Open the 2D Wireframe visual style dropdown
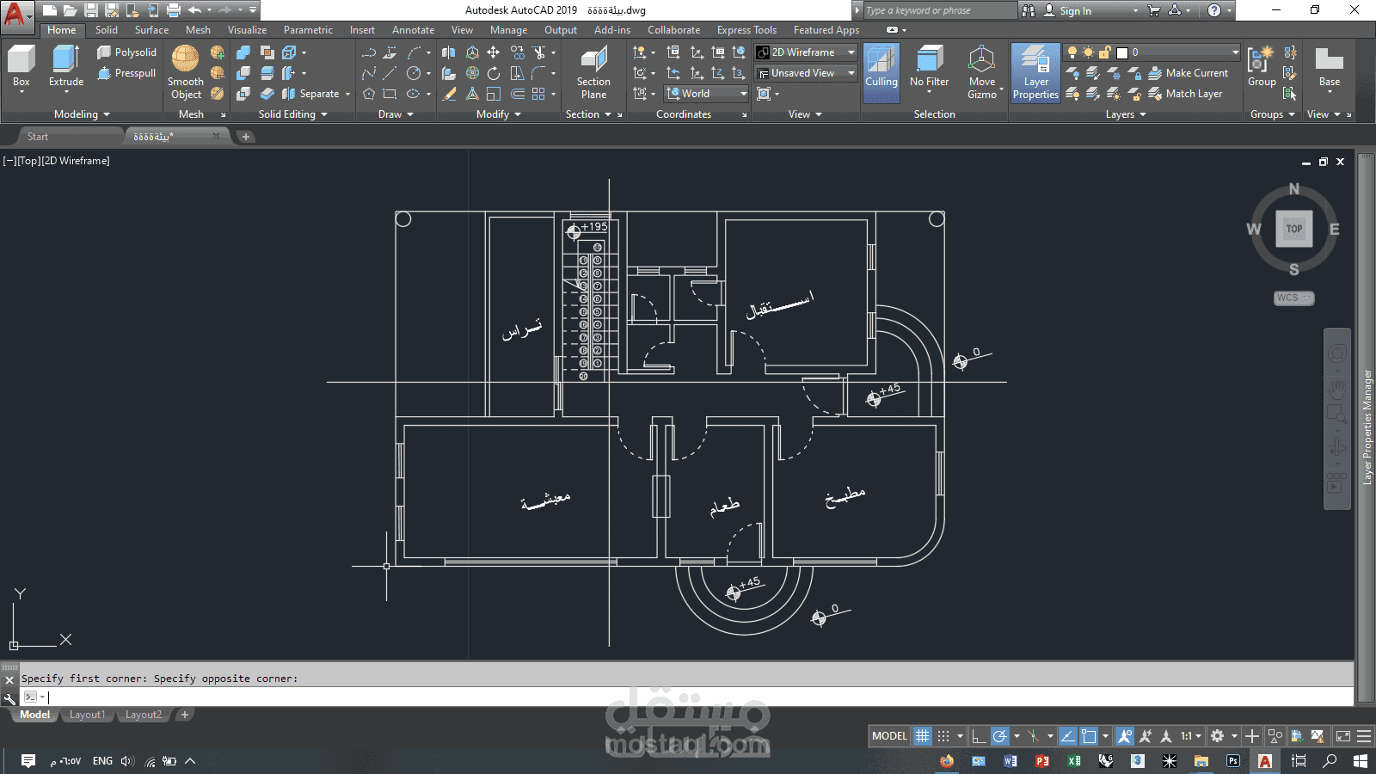 pos(806,52)
